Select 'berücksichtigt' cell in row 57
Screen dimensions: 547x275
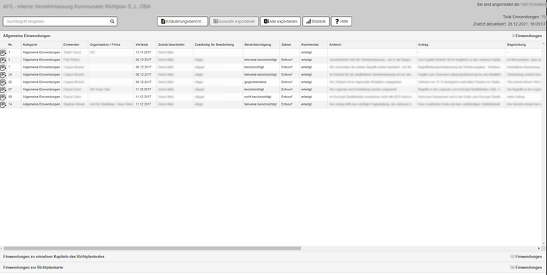pyautogui.click(x=254, y=89)
